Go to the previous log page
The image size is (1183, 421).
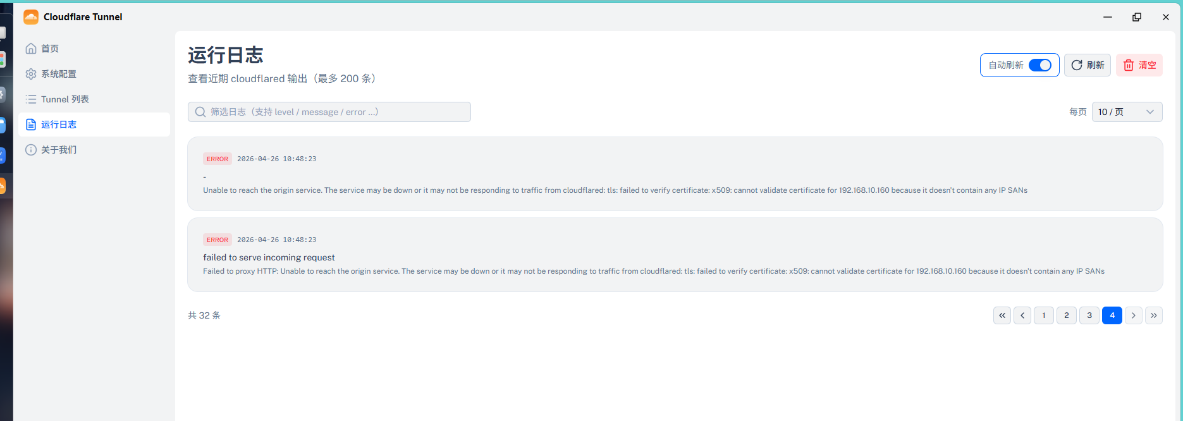[1022, 315]
